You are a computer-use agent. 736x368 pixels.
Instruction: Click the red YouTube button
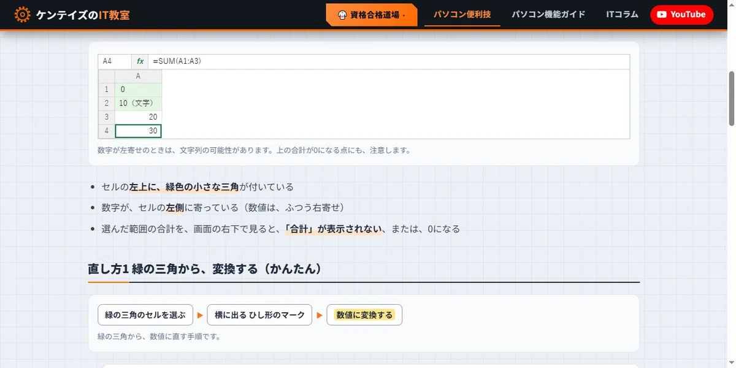point(681,15)
